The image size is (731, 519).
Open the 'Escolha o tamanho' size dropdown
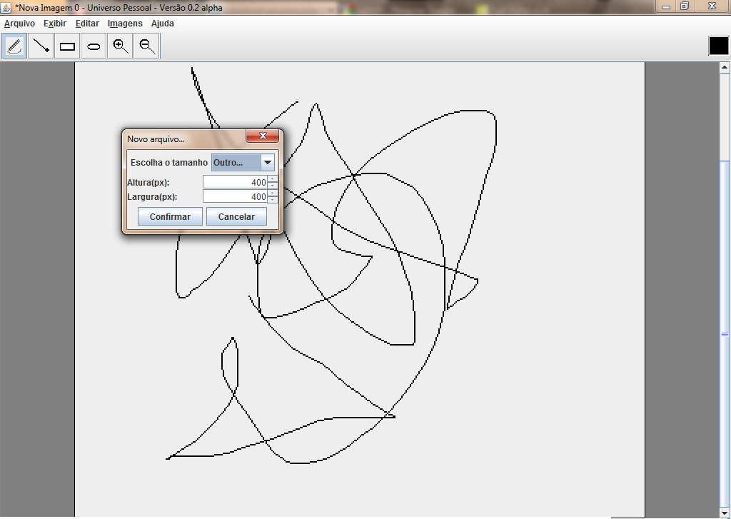(268, 163)
